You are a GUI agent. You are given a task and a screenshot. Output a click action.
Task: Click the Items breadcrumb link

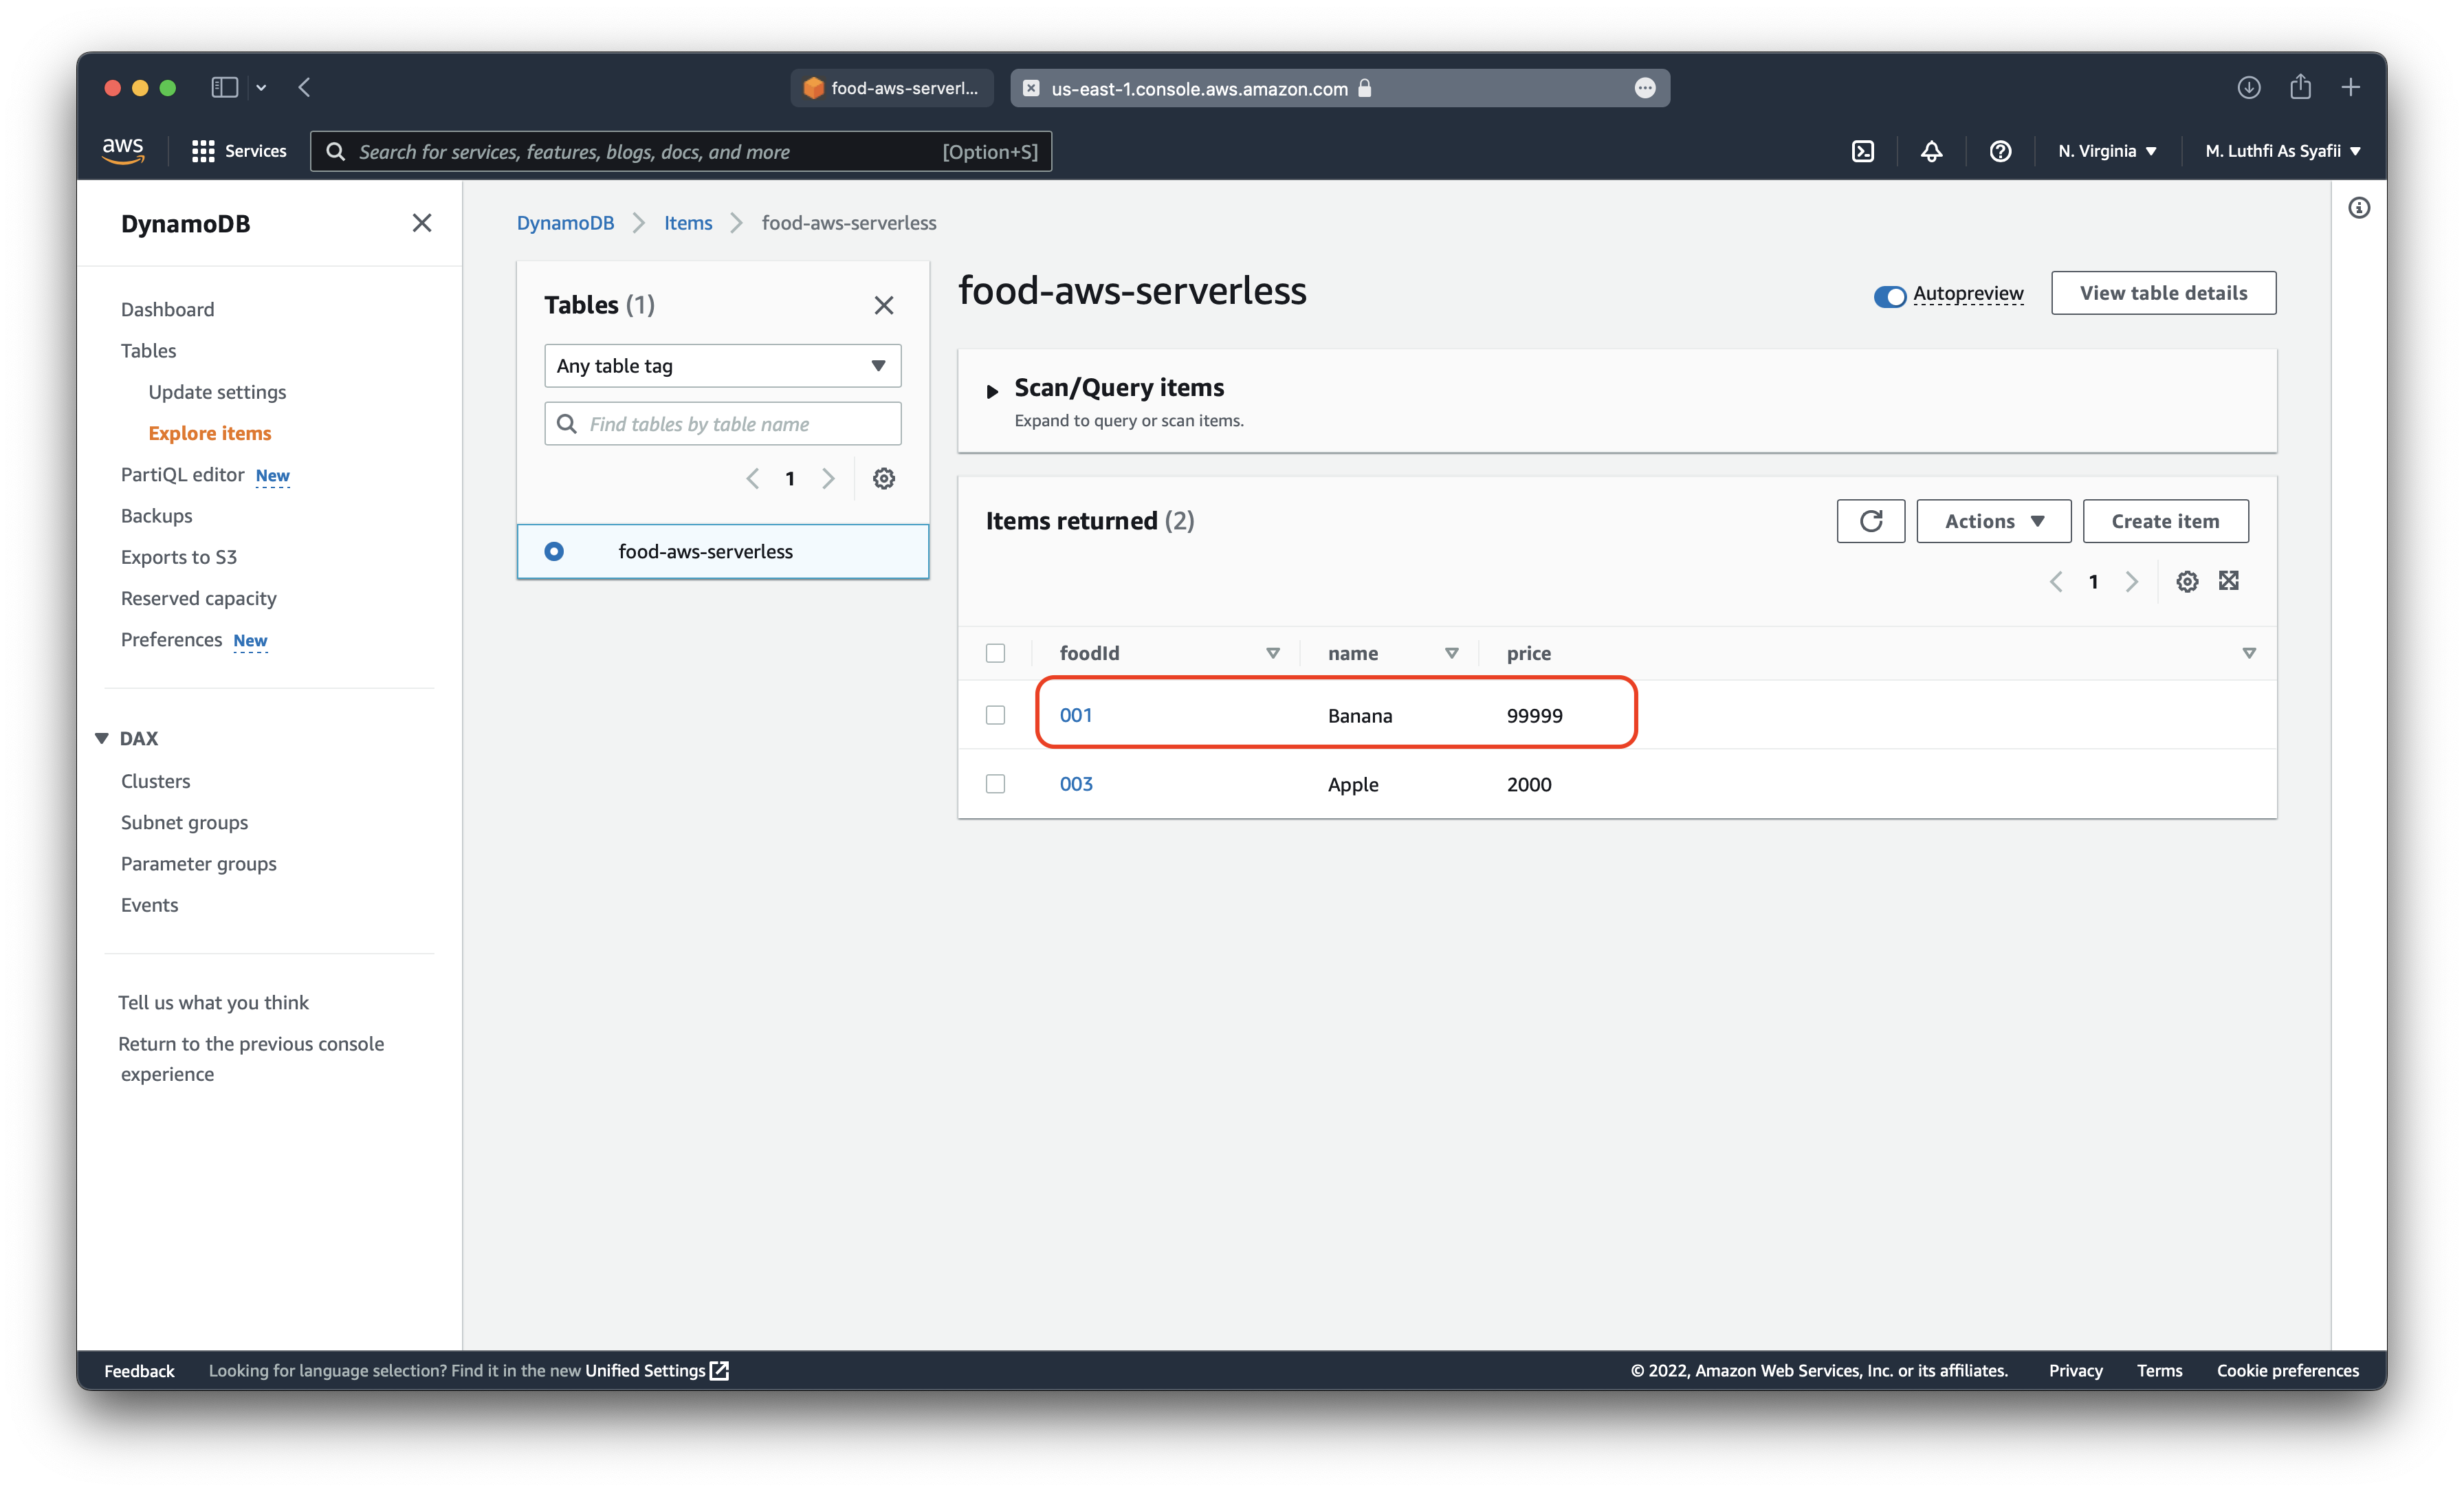coord(688,223)
